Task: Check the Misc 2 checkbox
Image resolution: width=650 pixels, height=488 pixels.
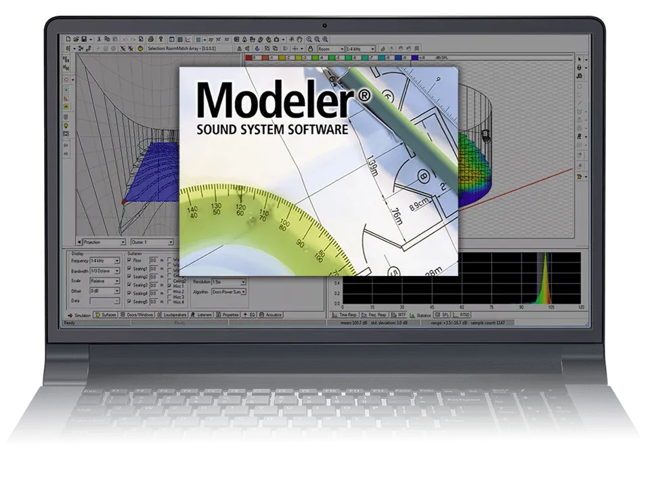Action: 169,291
